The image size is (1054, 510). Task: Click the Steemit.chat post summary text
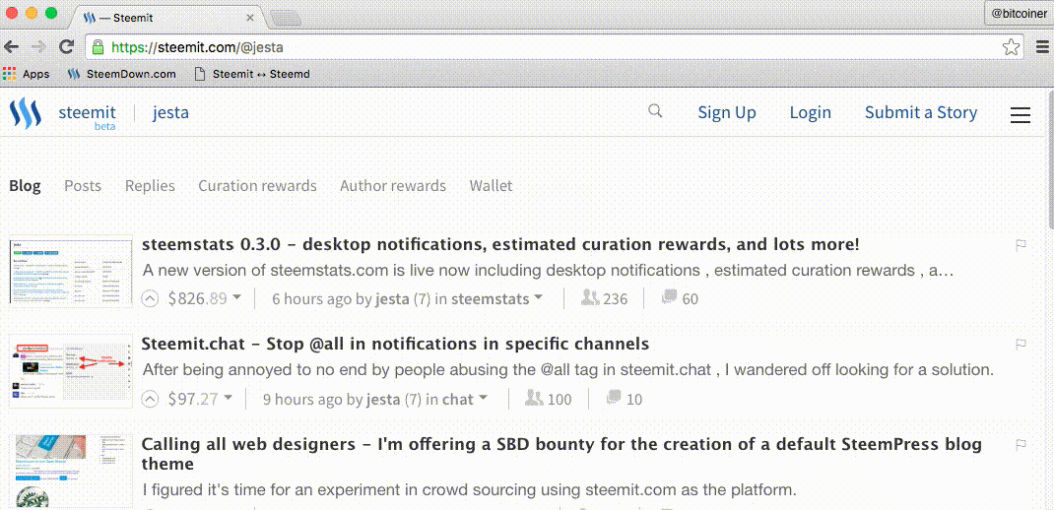coord(568,370)
